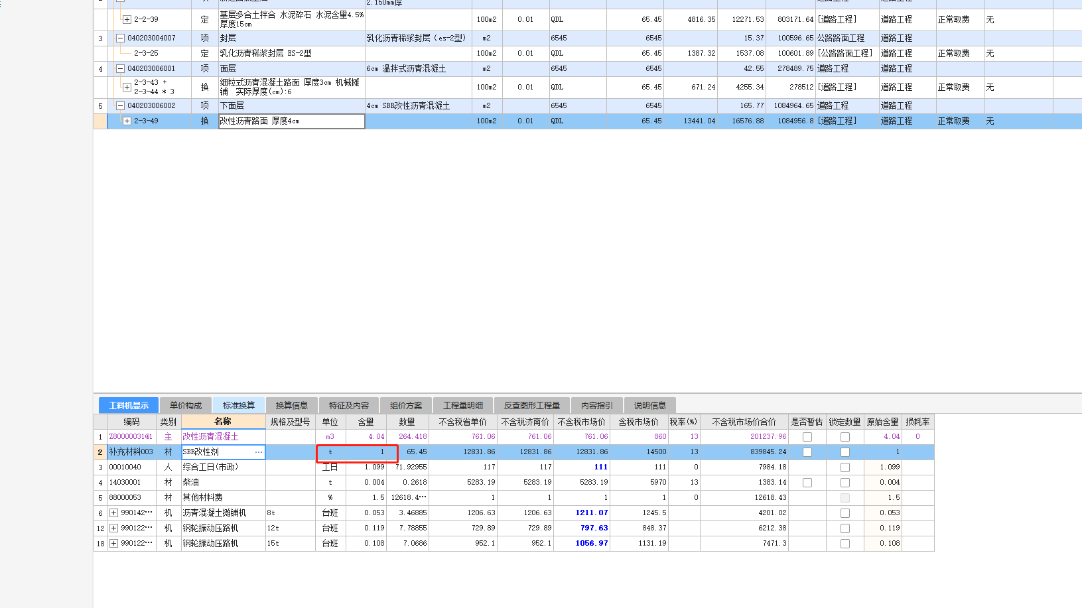
Task: Select the SBR改性剂 content cell valued 1
Action: pyautogui.click(x=366, y=452)
